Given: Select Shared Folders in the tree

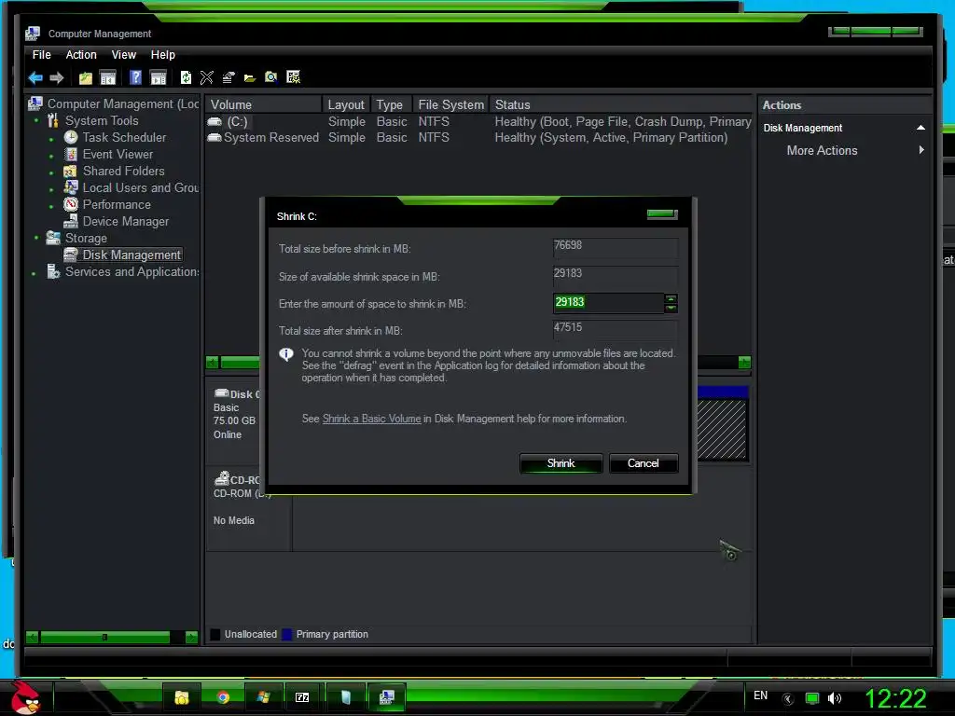Looking at the screenshot, I should pos(124,172).
